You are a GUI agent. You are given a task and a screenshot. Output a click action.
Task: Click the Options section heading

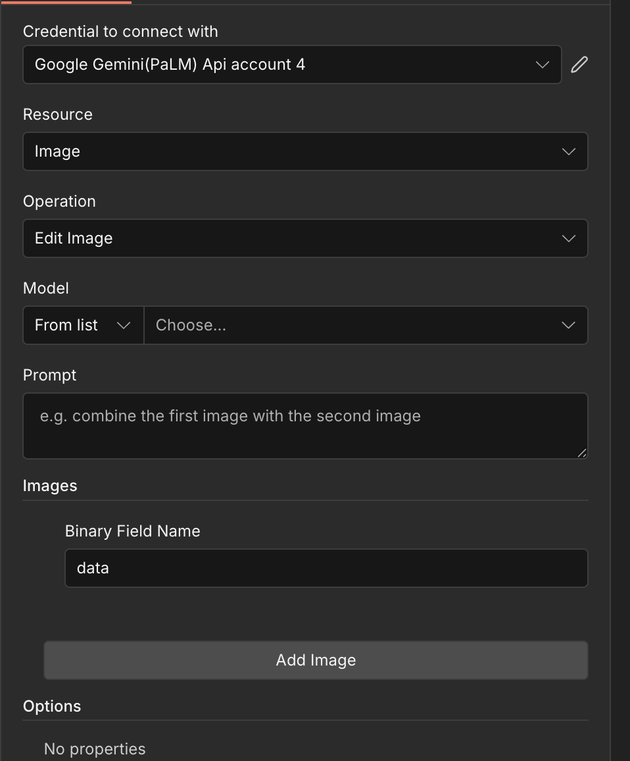click(52, 706)
